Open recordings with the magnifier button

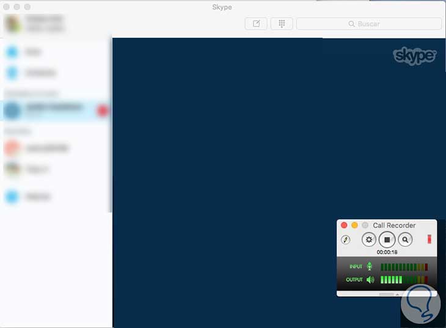(405, 239)
